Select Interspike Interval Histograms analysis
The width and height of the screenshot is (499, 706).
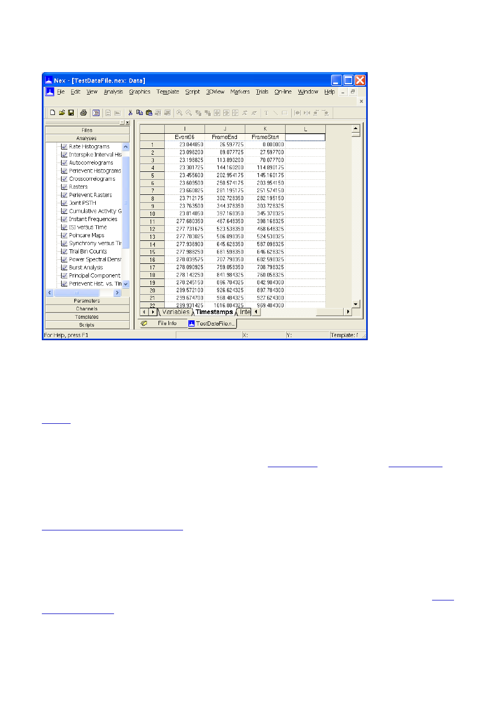(x=95, y=155)
